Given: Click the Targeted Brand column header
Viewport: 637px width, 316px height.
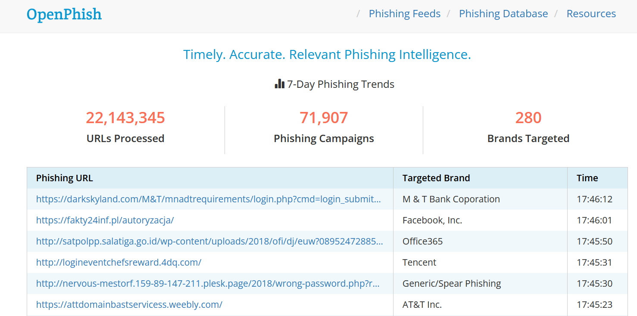Looking at the screenshot, I should pyautogui.click(x=436, y=178).
